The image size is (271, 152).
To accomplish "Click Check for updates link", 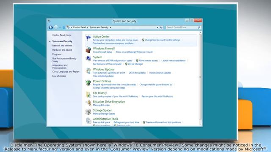I will click(x=137, y=73).
